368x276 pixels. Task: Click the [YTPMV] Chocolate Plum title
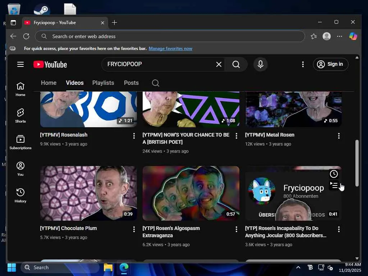(x=68, y=228)
